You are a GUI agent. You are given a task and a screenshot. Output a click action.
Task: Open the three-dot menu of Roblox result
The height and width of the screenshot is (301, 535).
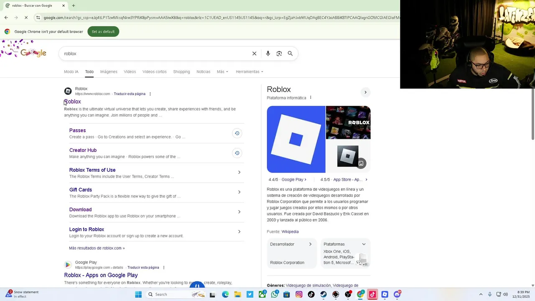150,94
